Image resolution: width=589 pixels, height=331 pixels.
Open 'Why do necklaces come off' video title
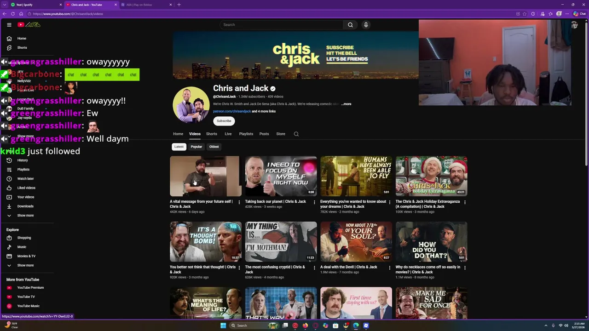428,269
